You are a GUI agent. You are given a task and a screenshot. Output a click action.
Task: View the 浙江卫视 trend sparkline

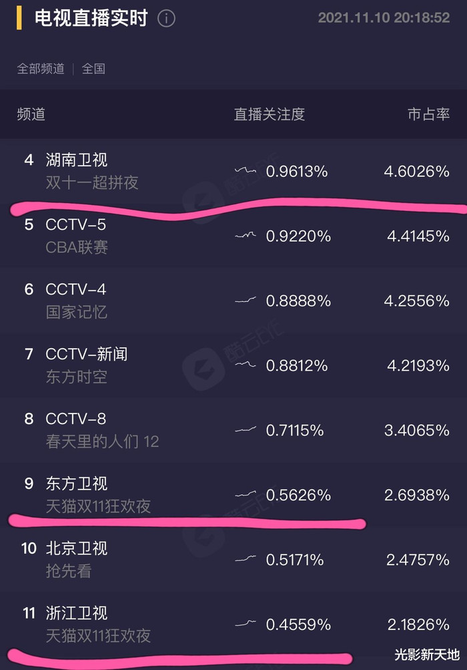tap(246, 624)
